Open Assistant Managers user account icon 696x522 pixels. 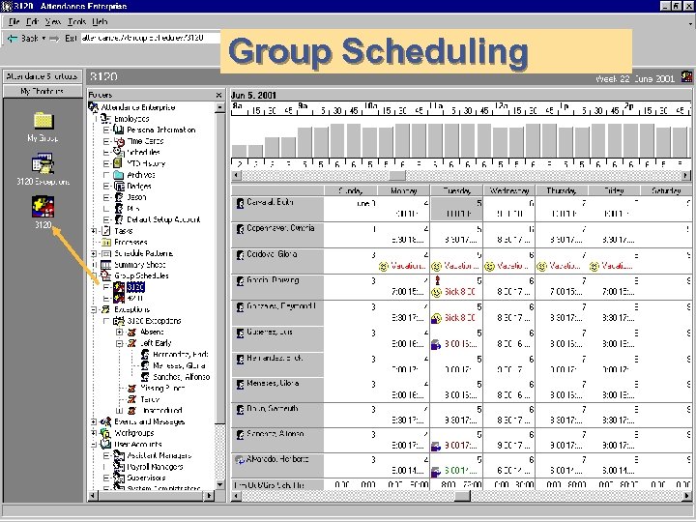pyautogui.click(x=119, y=455)
